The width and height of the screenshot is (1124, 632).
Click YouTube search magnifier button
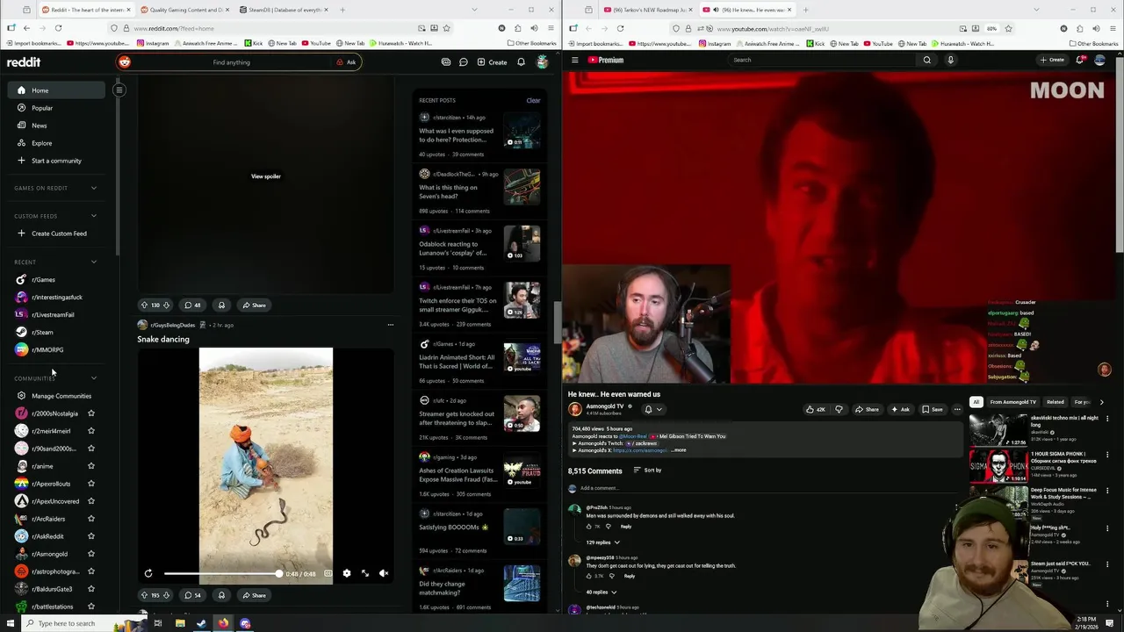926,60
